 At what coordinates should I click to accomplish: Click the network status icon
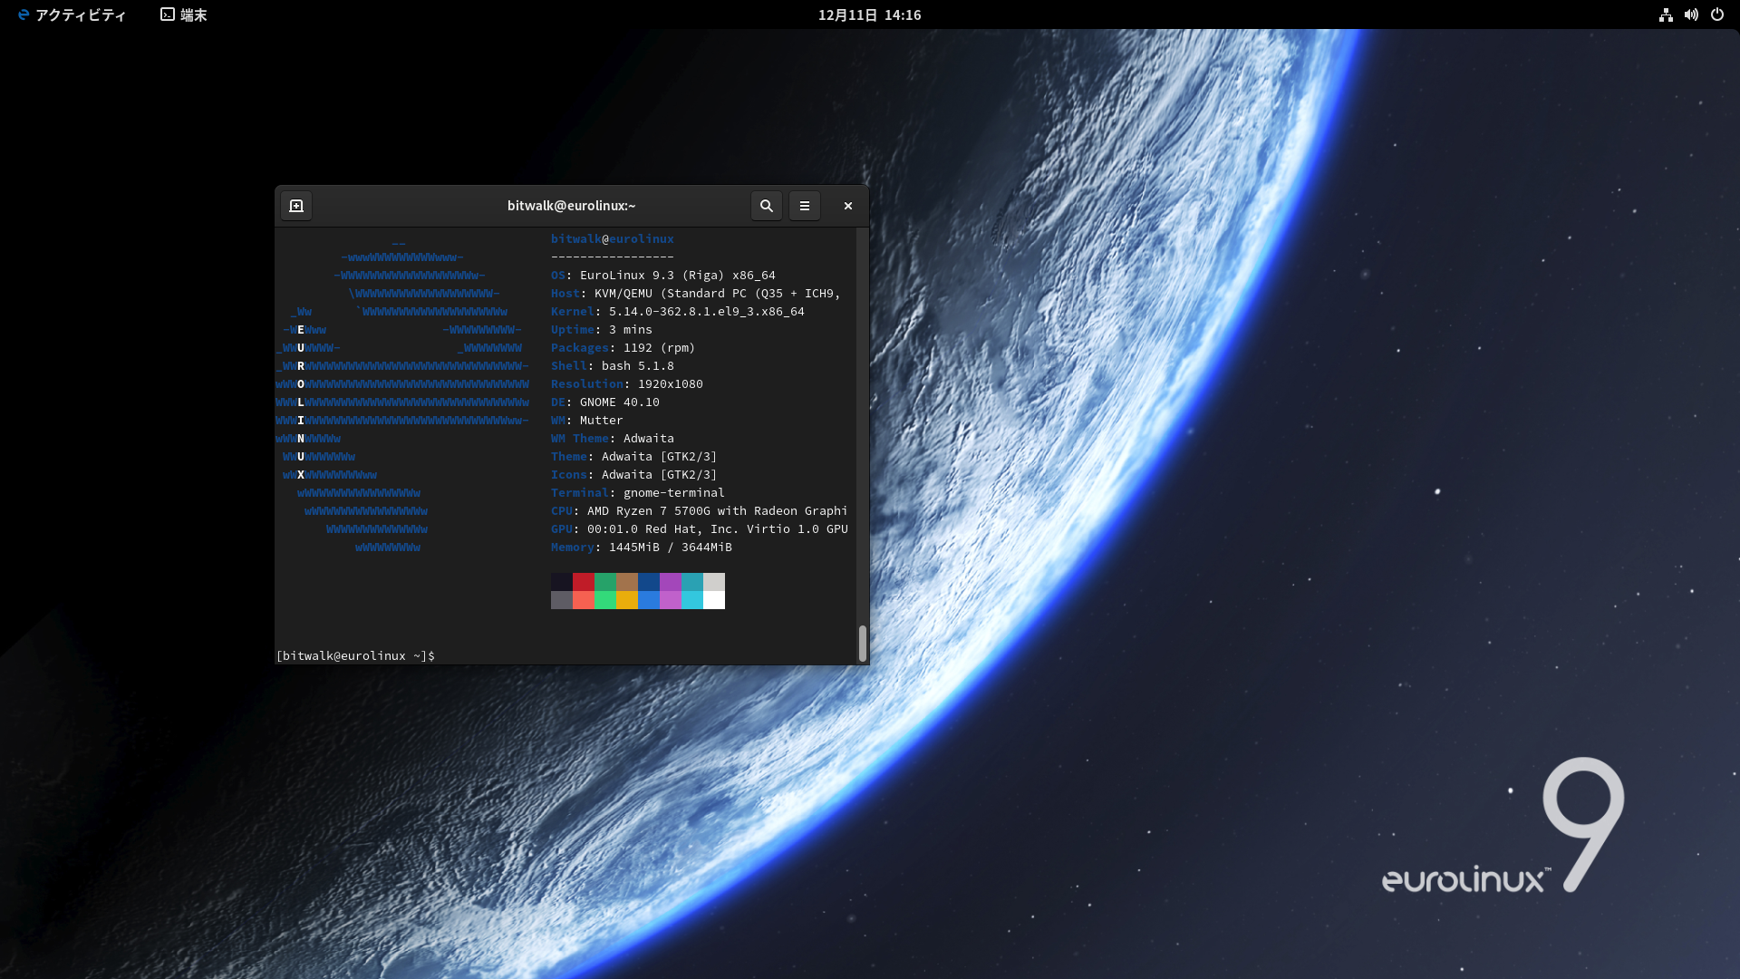point(1666,15)
